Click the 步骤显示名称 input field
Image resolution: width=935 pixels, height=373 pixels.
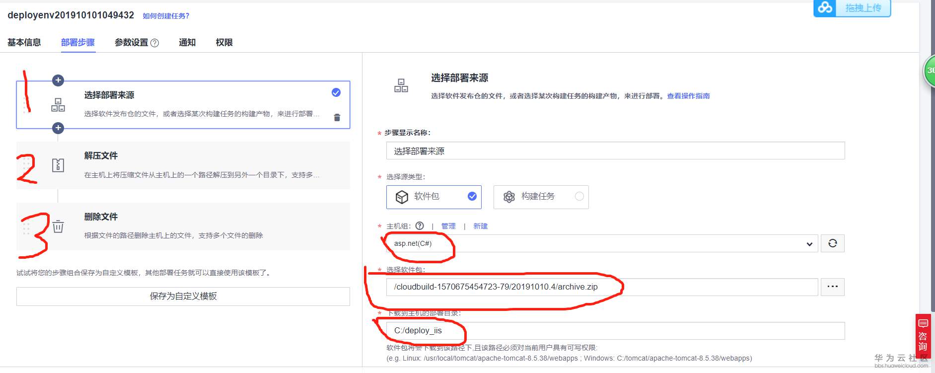pos(615,151)
